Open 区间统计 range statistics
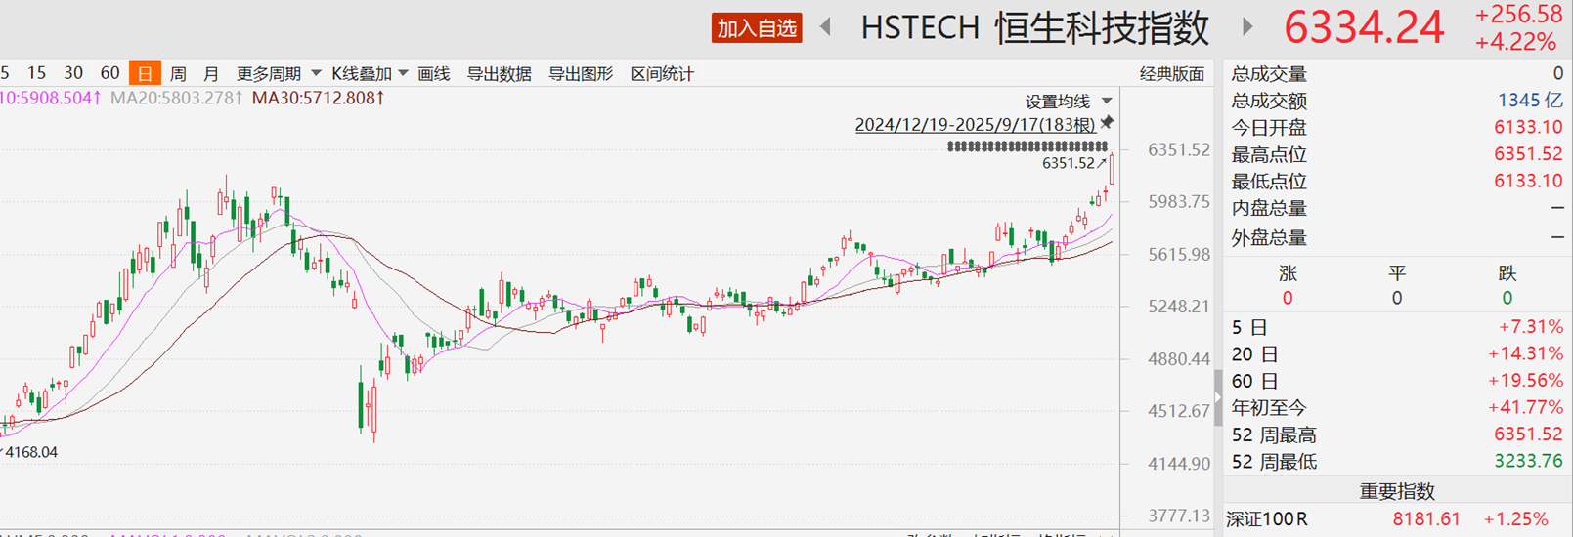The image size is (1573, 537). coord(662,74)
